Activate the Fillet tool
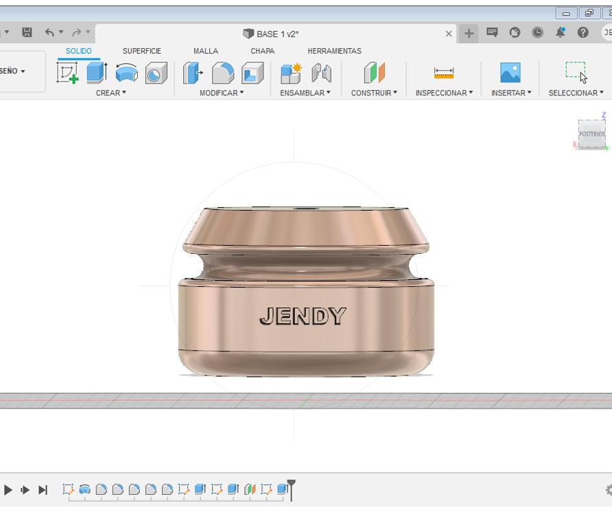The width and height of the screenshot is (612, 512). coord(222,72)
